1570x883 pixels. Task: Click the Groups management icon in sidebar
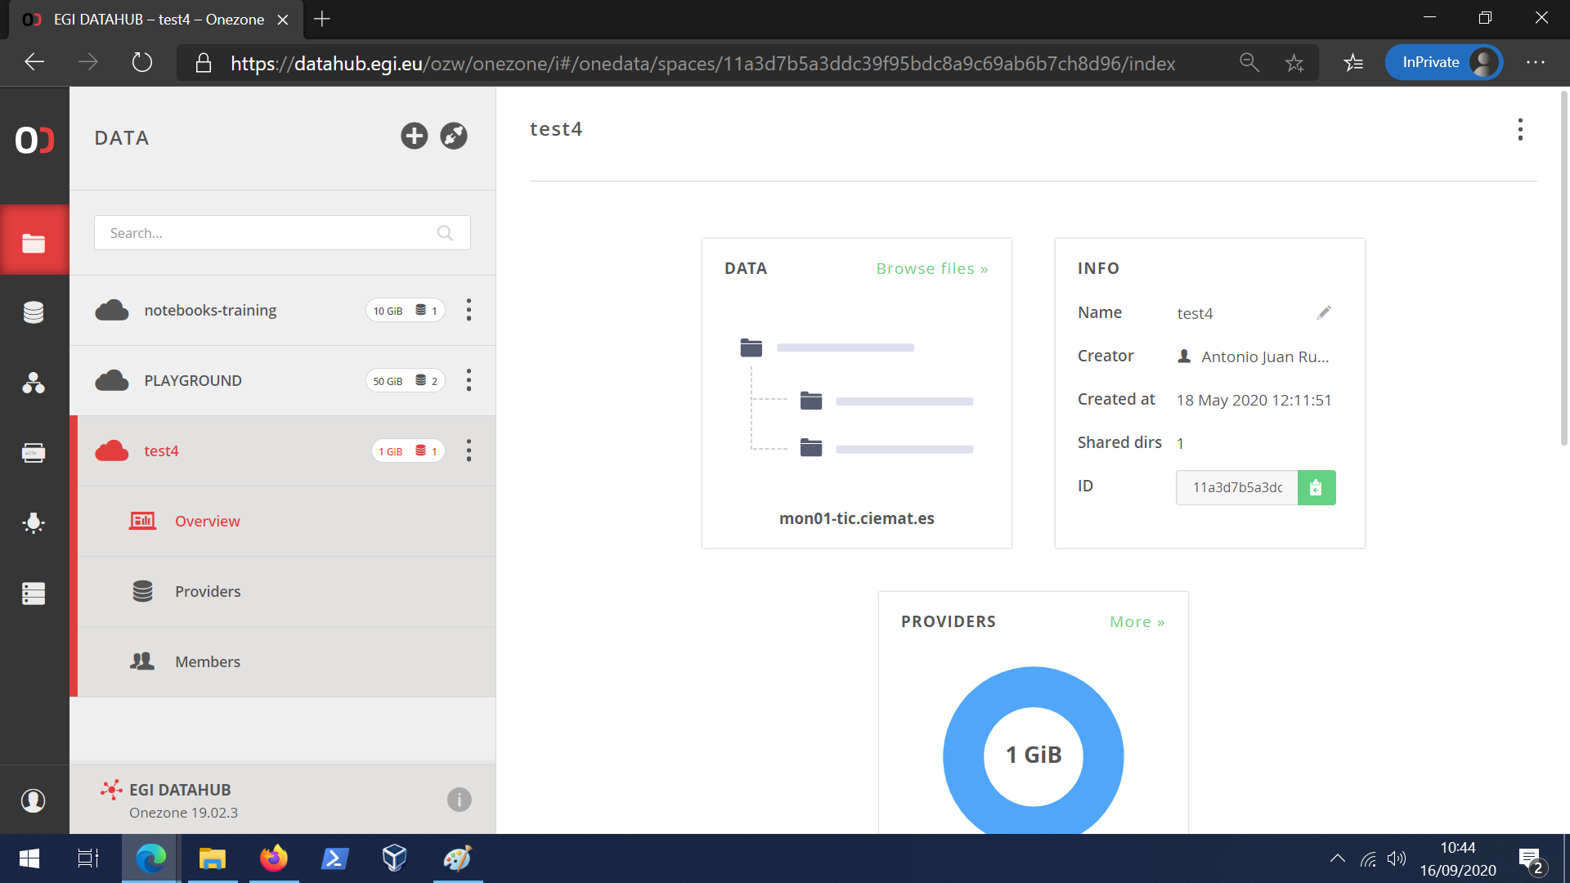tap(34, 383)
